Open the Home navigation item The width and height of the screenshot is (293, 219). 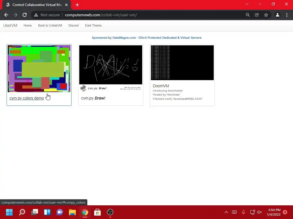point(28,25)
